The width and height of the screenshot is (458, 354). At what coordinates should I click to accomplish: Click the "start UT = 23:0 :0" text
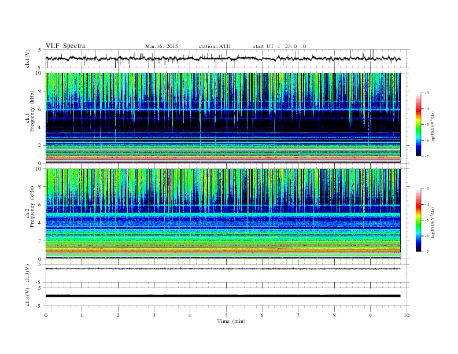click(x=279, y=46)
